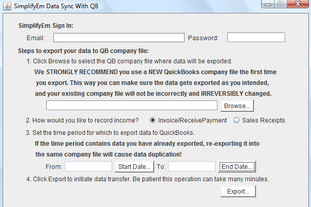Choose the Sales Receipts radio option

coord(236,120)
